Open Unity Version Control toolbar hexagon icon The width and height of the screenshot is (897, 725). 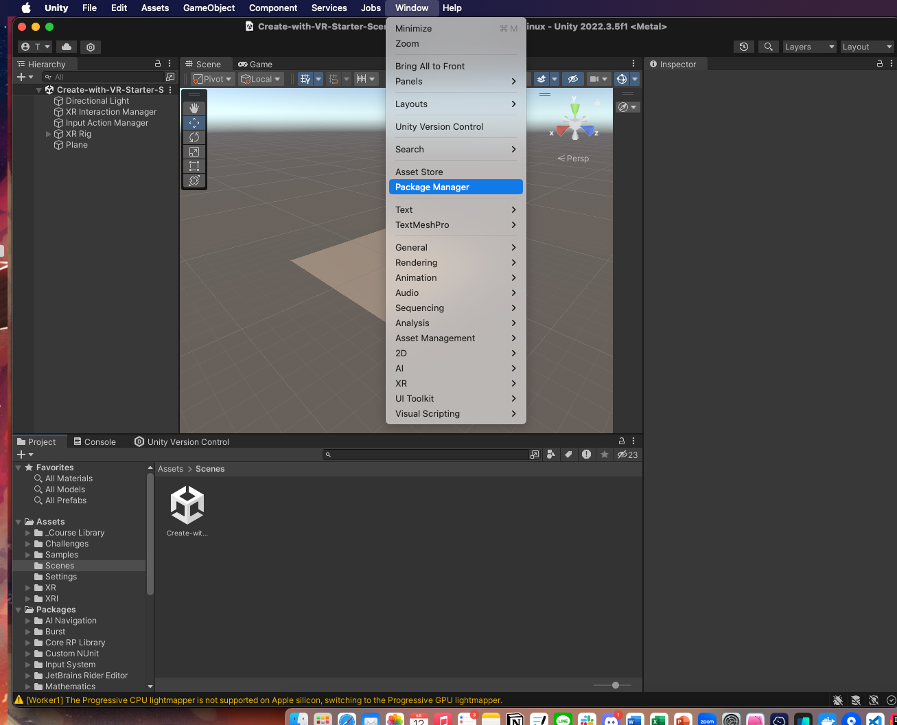[x=91, y=47]
